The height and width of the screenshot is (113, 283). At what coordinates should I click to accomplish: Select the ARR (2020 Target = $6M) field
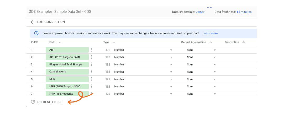67,57
